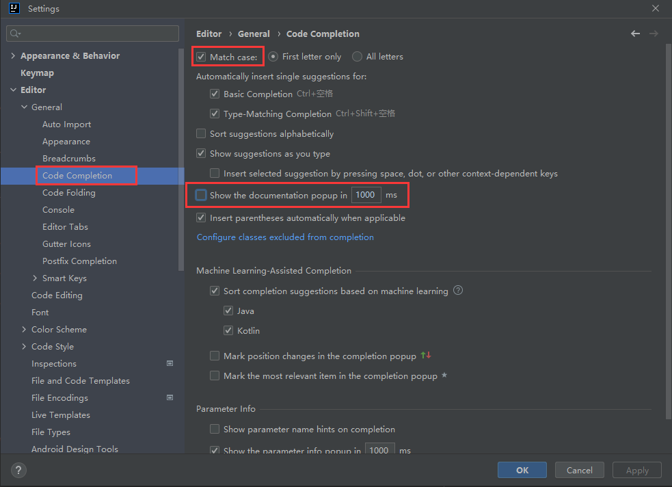Image resolution: width=672 pixels, height=487 pixels.
Task: Focus the settings search field
Action: (92, 34)
